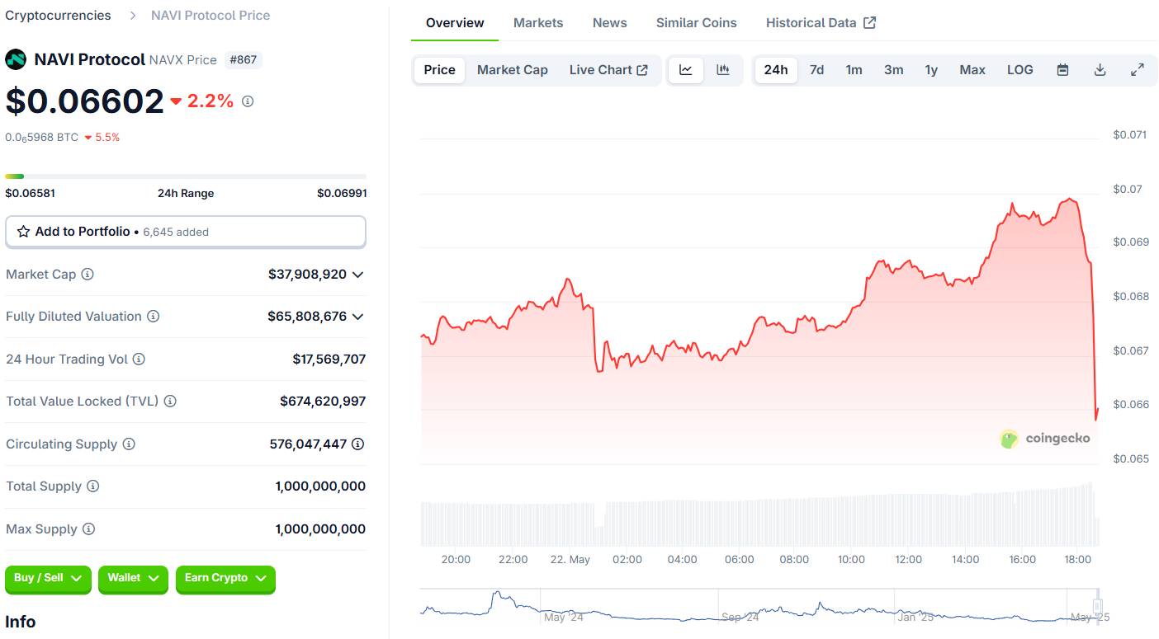This screenshot has height=639, width=1159.
Task: Click the $0.06602 current price
Action: (85, 101)
